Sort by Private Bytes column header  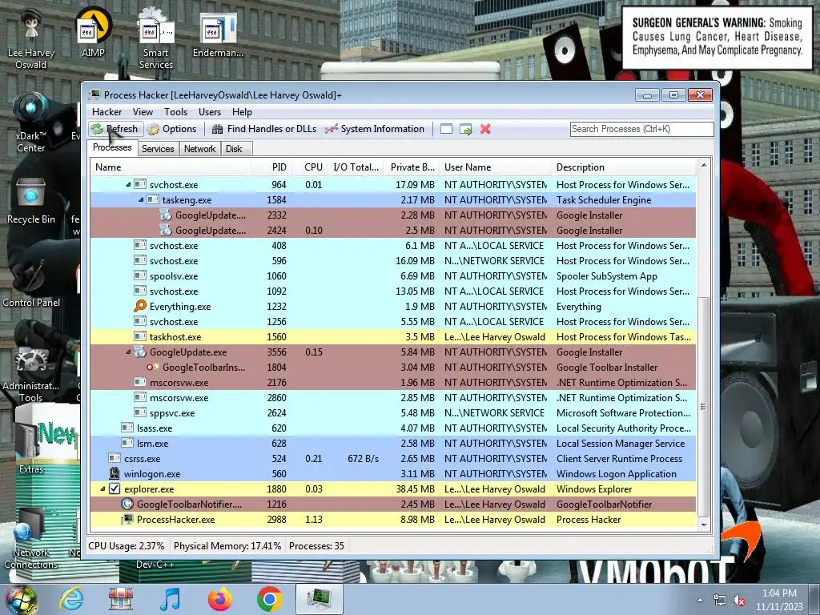[411, 167]
